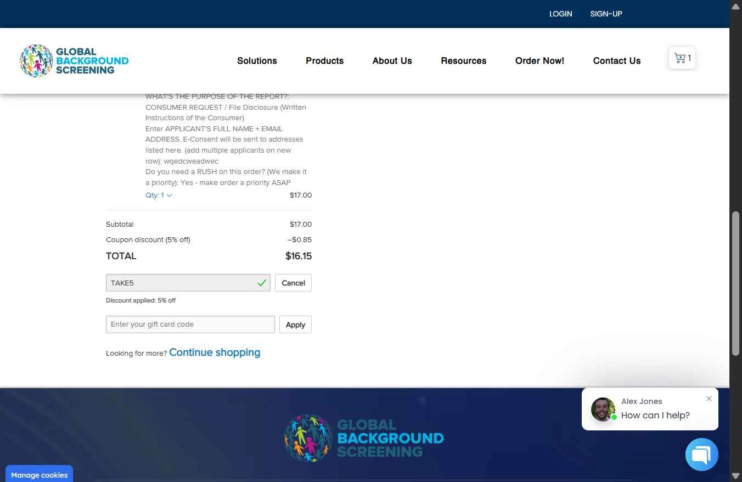Open the live chat bubble button
The height and width of the screenshot is (482, 742).
(x=701, y=455)
